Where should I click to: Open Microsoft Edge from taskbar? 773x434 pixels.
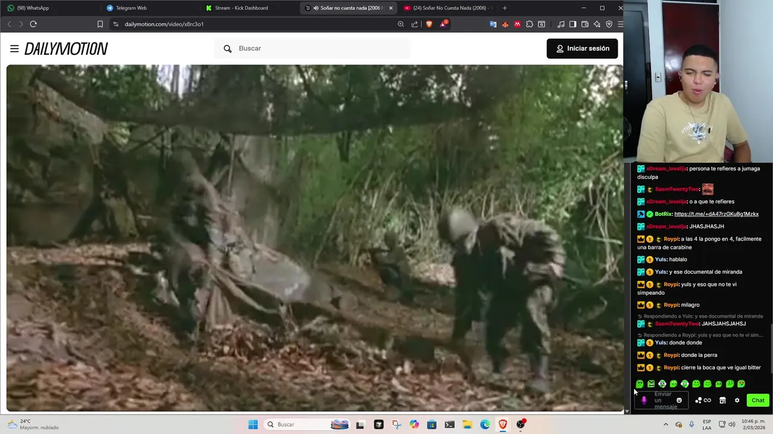pyautogui.click(x=485, y=424)
